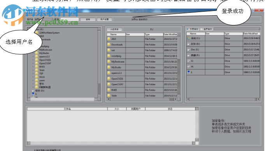Click the tree panel horizontal scrollbar
Image resolution: width=265 pixels, height=151 pixels.
(x=62, y=99)
